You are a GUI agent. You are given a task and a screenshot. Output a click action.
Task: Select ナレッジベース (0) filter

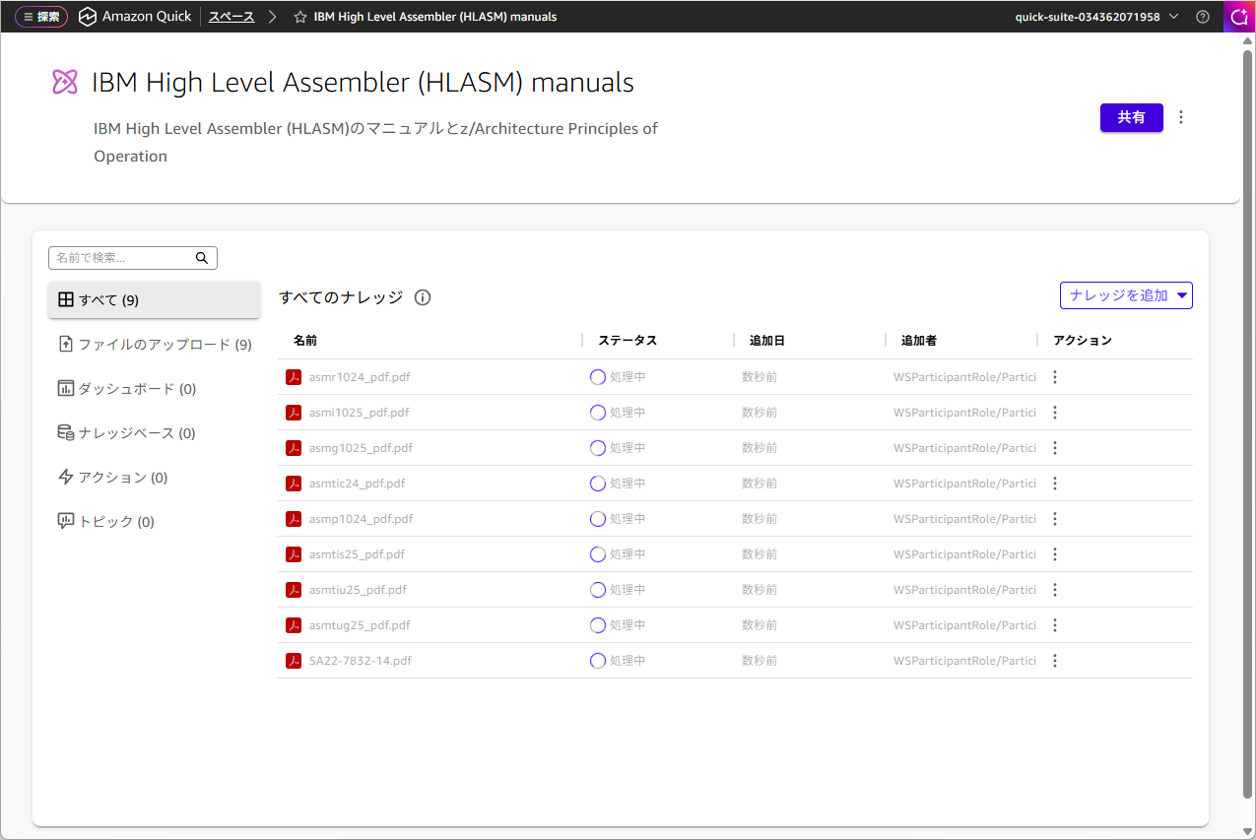pyautogui.click(x=155, y=433)
